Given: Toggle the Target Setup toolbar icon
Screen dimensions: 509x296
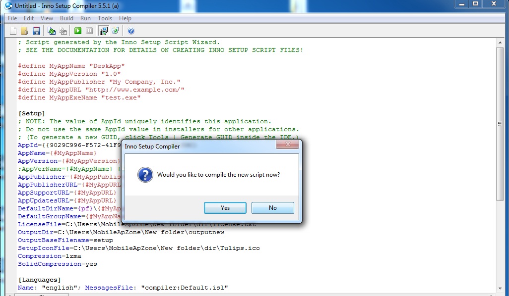Looking at the screenshot, I should [x=104, y=31].
